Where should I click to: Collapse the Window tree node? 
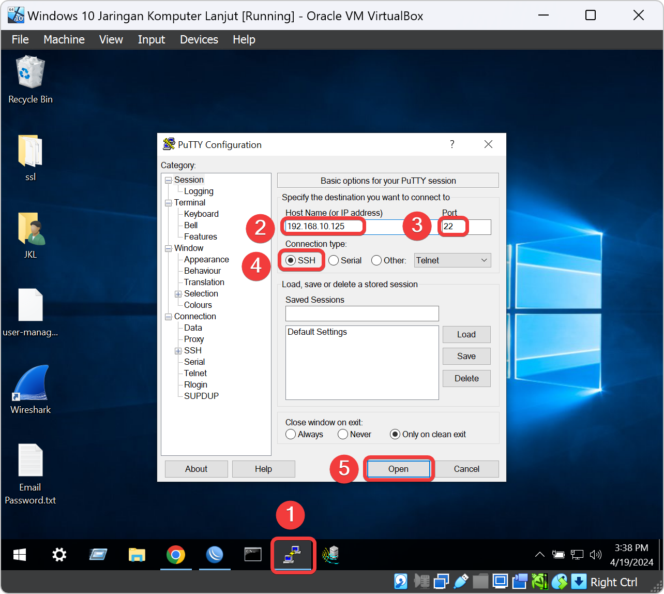pyautogui.click(x=168, y=248)
